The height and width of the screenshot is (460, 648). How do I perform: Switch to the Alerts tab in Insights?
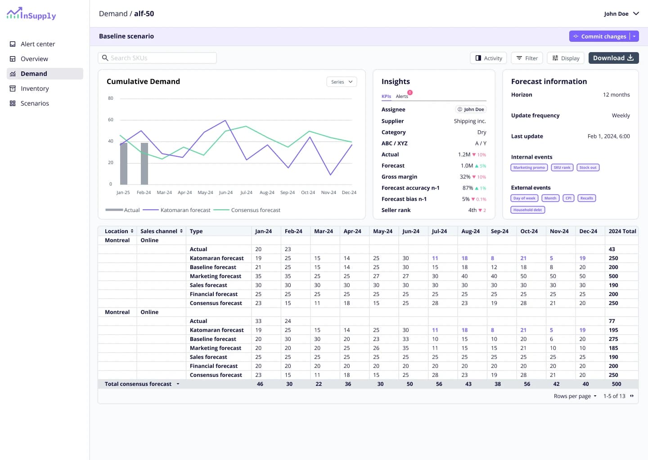pos(402,96)
